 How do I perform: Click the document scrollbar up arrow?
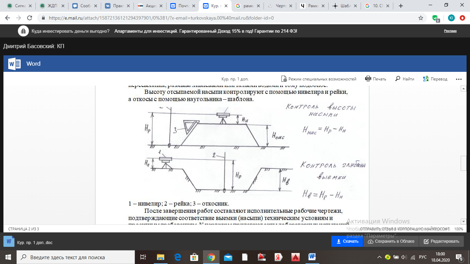tap(463, 88)
